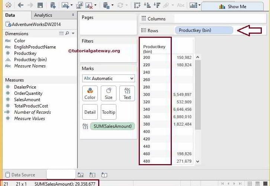Select the Color dimension field

20,41
